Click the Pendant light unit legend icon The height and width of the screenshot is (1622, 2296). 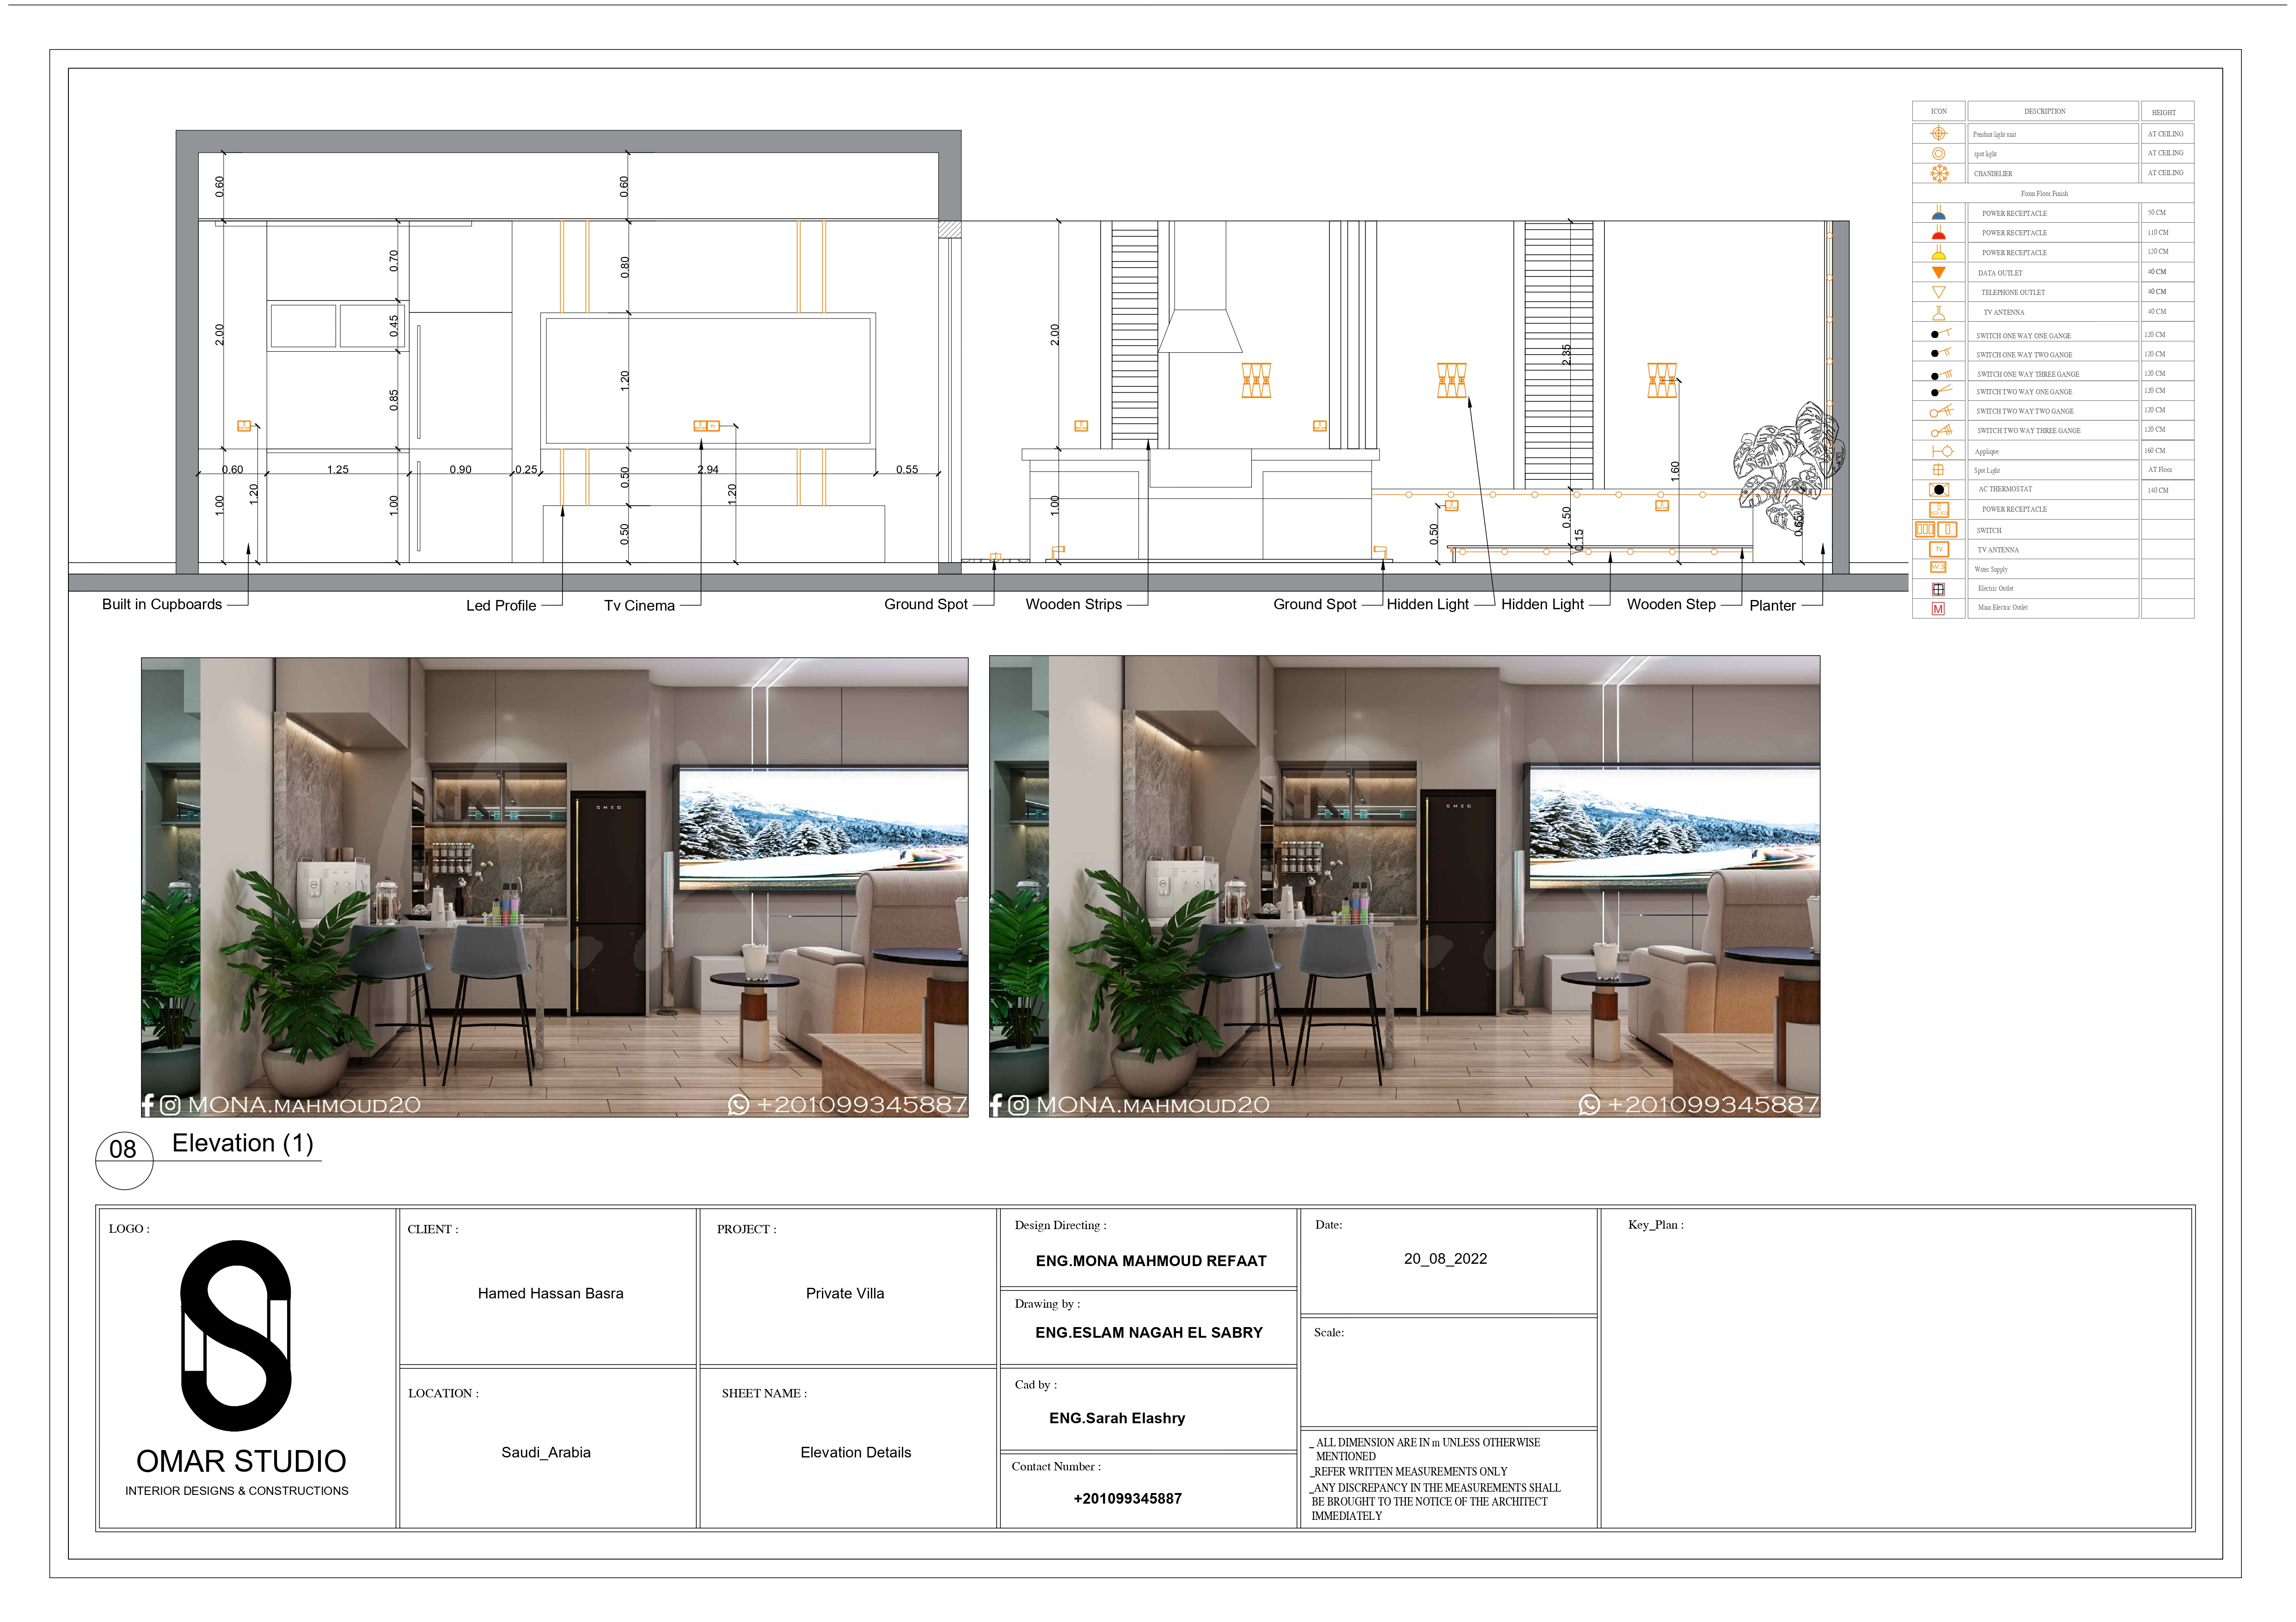(1938, 133)
